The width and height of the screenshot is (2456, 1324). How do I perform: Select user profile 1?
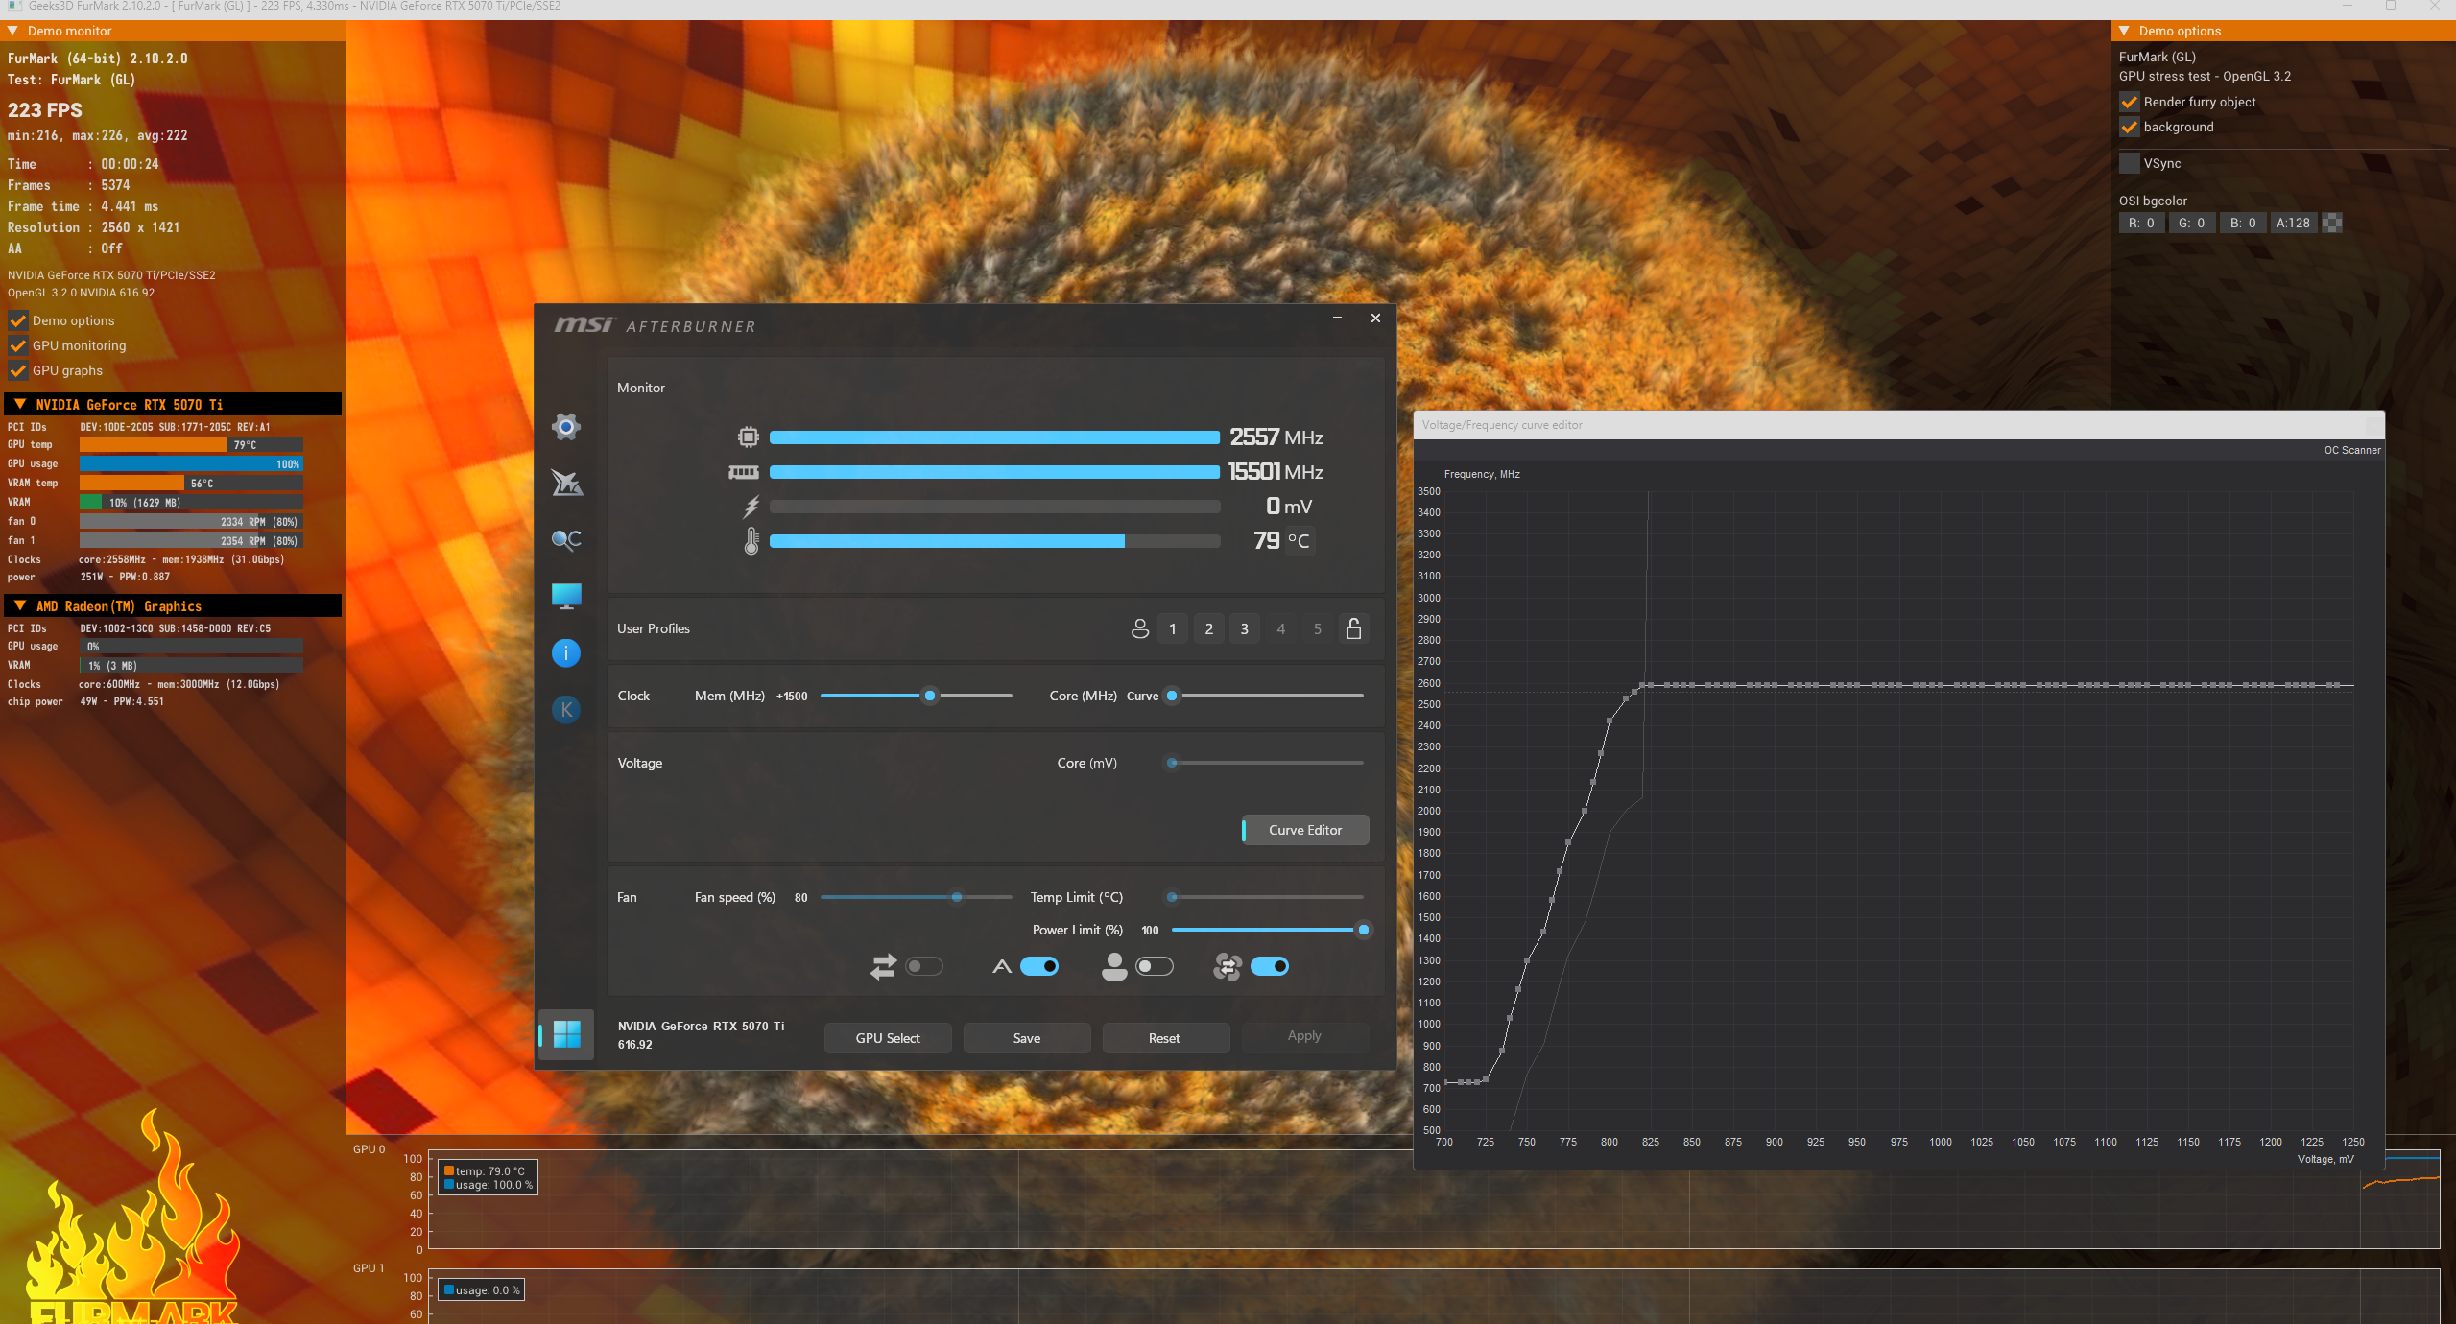(1173, 628)
